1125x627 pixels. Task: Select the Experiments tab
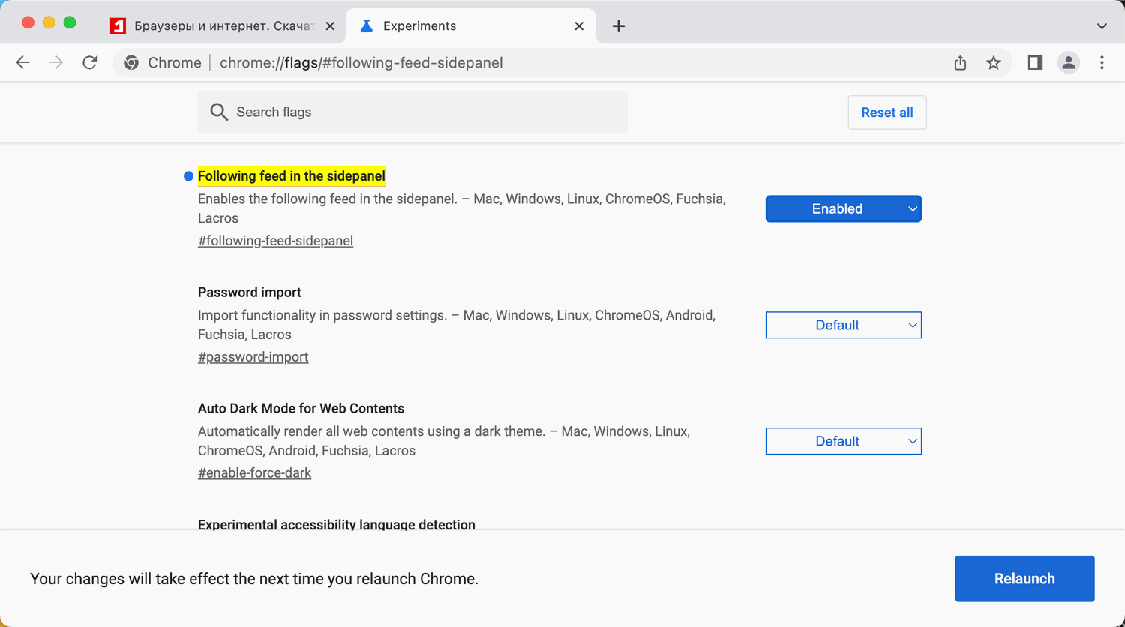[450, 26]
